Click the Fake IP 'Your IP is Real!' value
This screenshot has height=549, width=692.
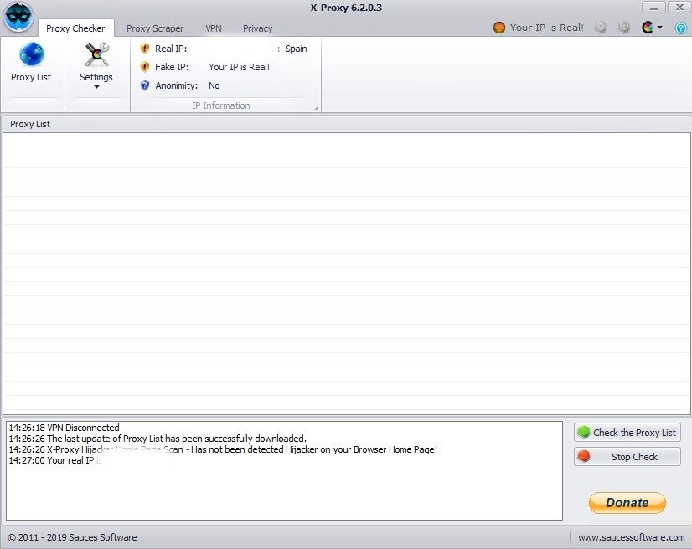point(240,67)
